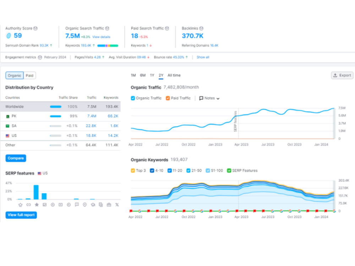
Task: Open the 370.7K Backlinks value
Action: point(193,36)
